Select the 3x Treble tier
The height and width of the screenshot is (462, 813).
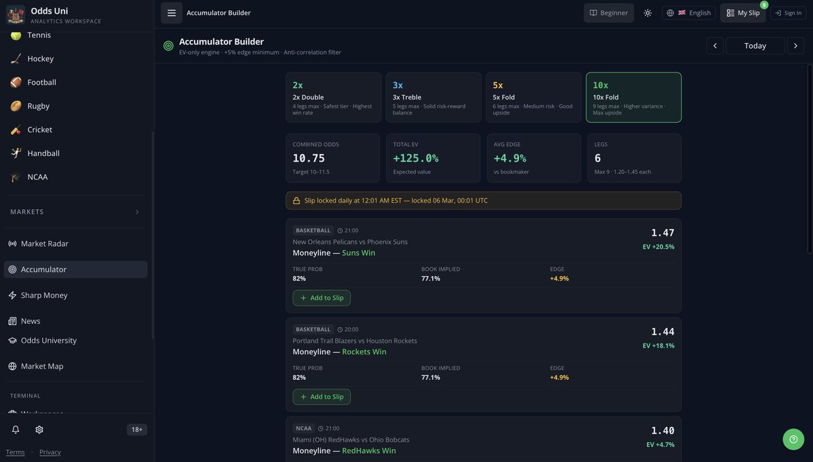coord(434,98)
